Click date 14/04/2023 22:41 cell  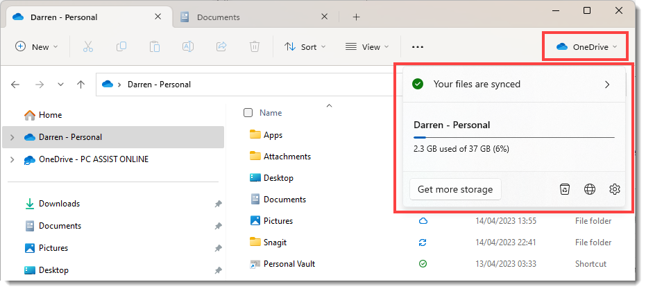click(x=506, y=242)
